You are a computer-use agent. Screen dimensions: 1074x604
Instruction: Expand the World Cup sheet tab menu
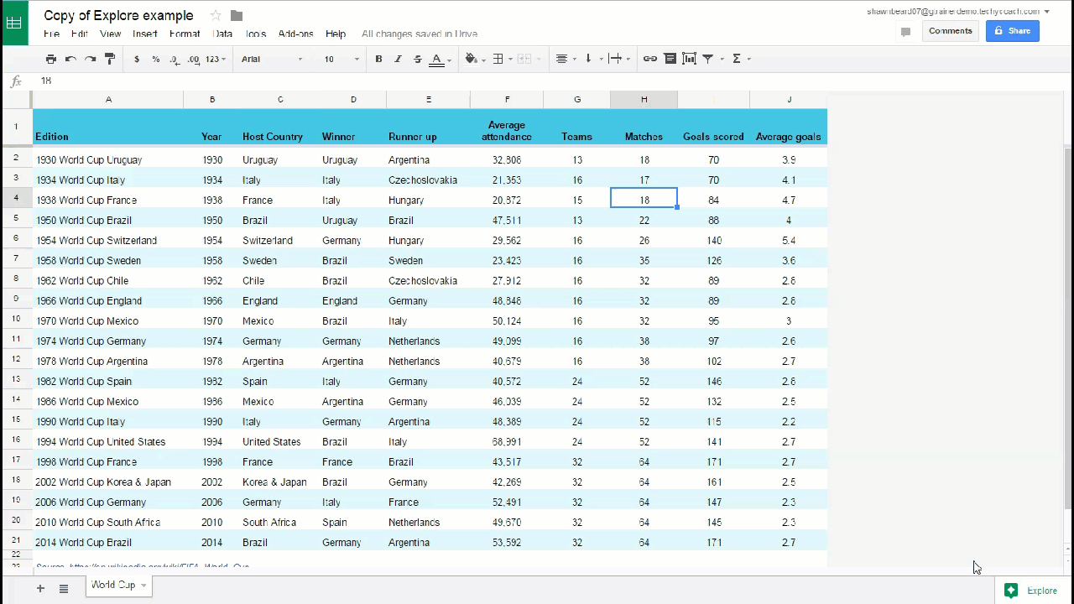tap(143, 586)
